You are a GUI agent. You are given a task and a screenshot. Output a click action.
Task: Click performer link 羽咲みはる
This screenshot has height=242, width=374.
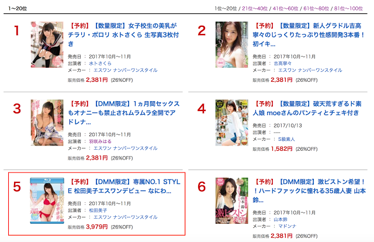pos(100,141)
